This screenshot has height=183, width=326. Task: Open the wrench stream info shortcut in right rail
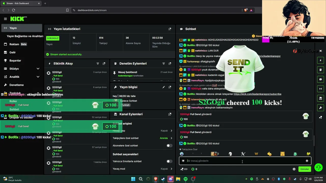(320, 108)
